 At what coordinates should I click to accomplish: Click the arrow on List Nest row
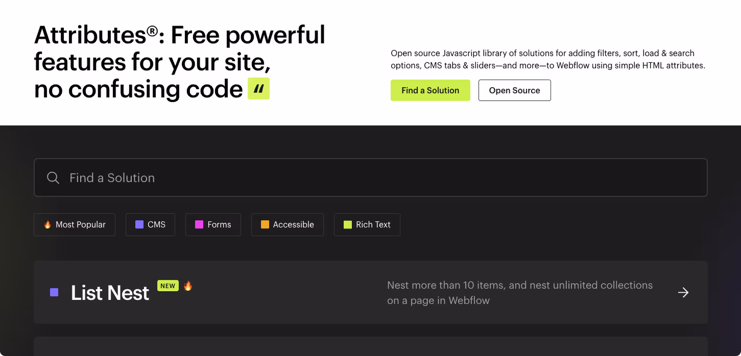[683, 292]
